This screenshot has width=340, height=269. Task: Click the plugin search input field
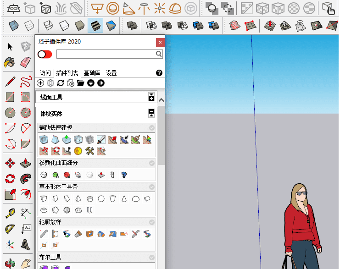[x=106, y=54]
